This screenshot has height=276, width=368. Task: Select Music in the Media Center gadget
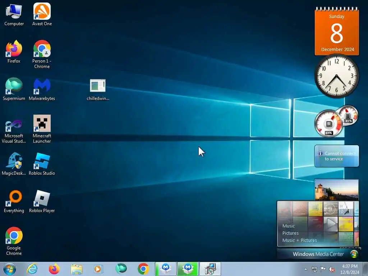pos(289,226)
